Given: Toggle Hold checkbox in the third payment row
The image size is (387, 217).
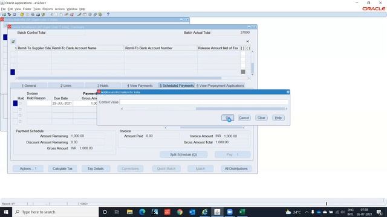Looking at the screenshot, I should point(20,115).
